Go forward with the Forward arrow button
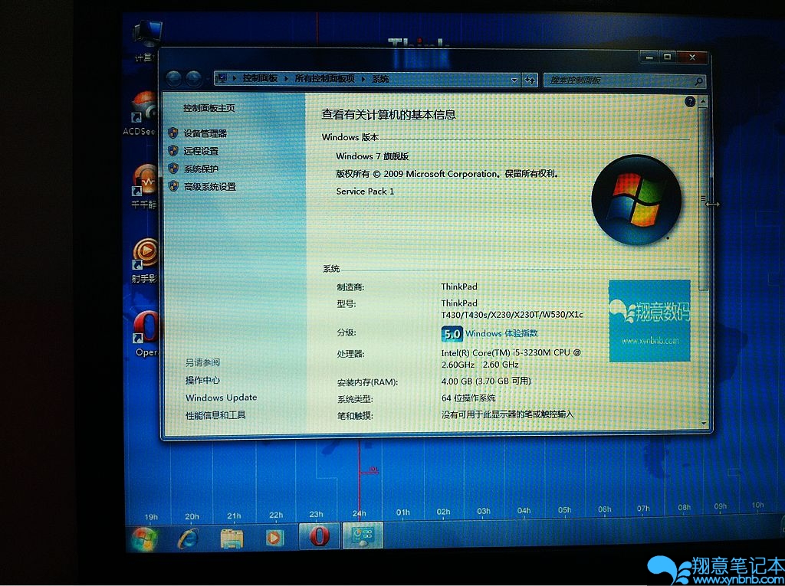785x586 pixels. tap(194, 78)
